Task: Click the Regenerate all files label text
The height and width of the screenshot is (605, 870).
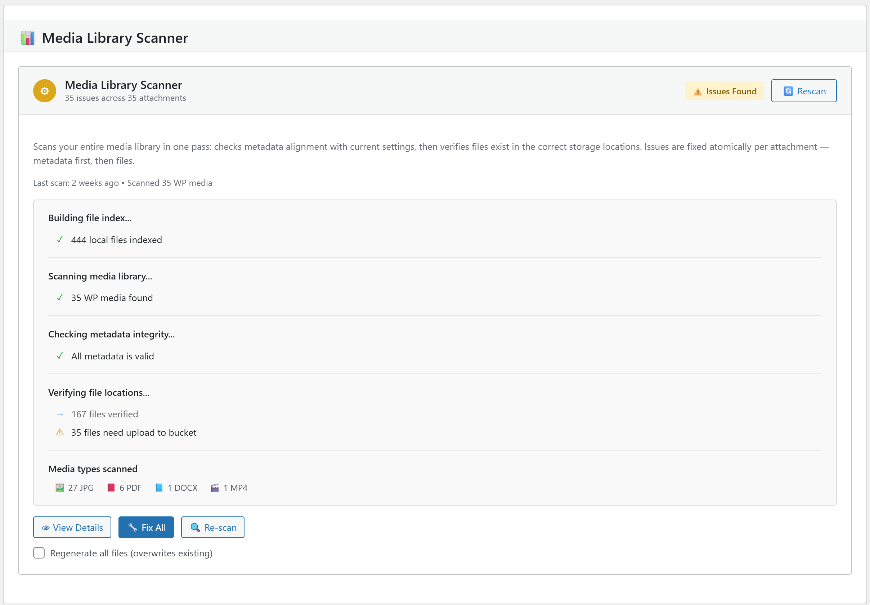Action: tap(131, 553)
